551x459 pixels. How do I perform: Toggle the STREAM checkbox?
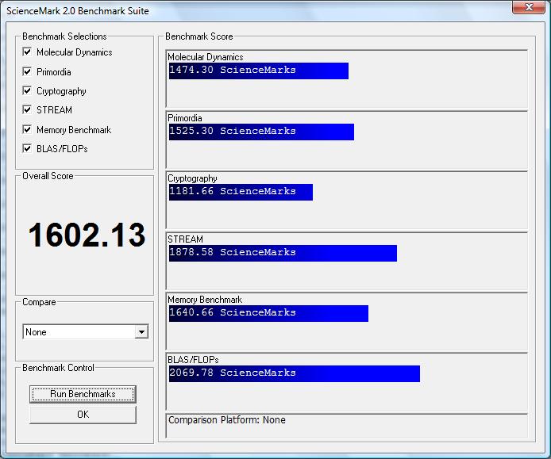pos(27,109)
